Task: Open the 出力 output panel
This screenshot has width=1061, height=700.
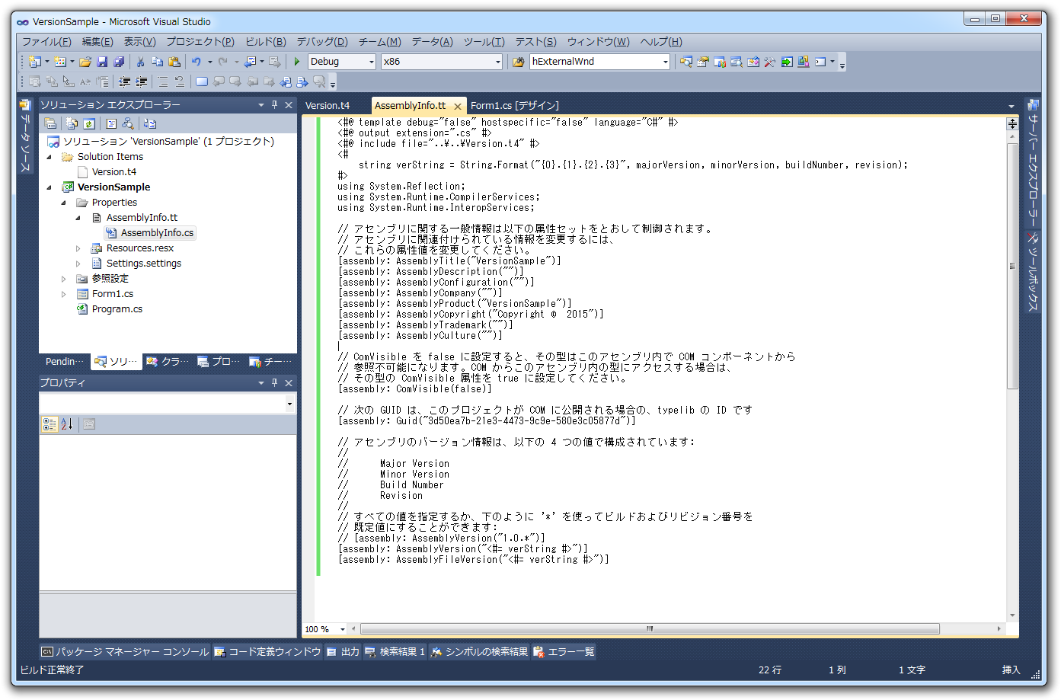Action: click(x=342, y=652)
